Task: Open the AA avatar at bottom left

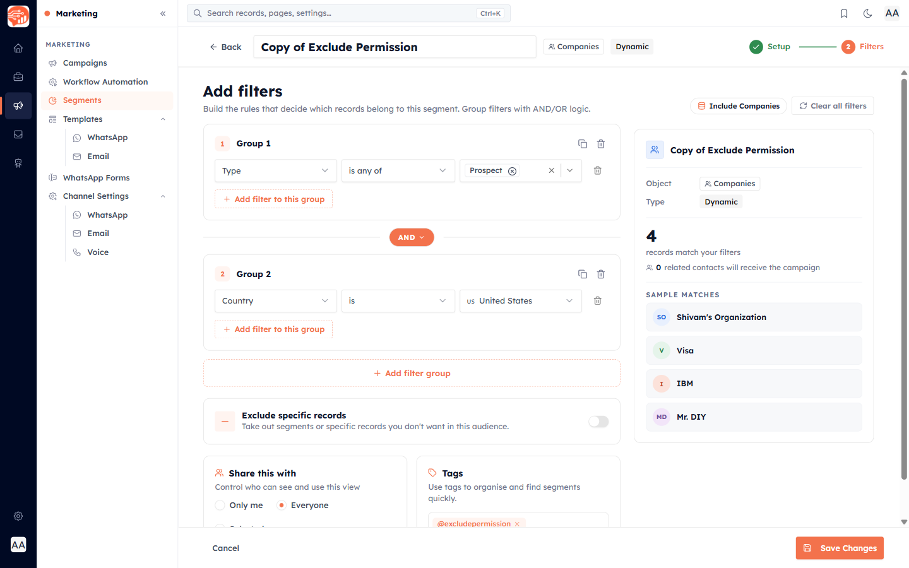Action: [18, 545]
